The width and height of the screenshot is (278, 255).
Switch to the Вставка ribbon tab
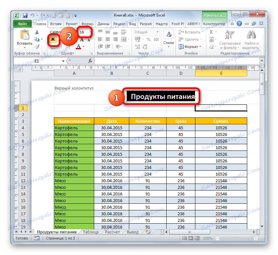pos(56,24)
